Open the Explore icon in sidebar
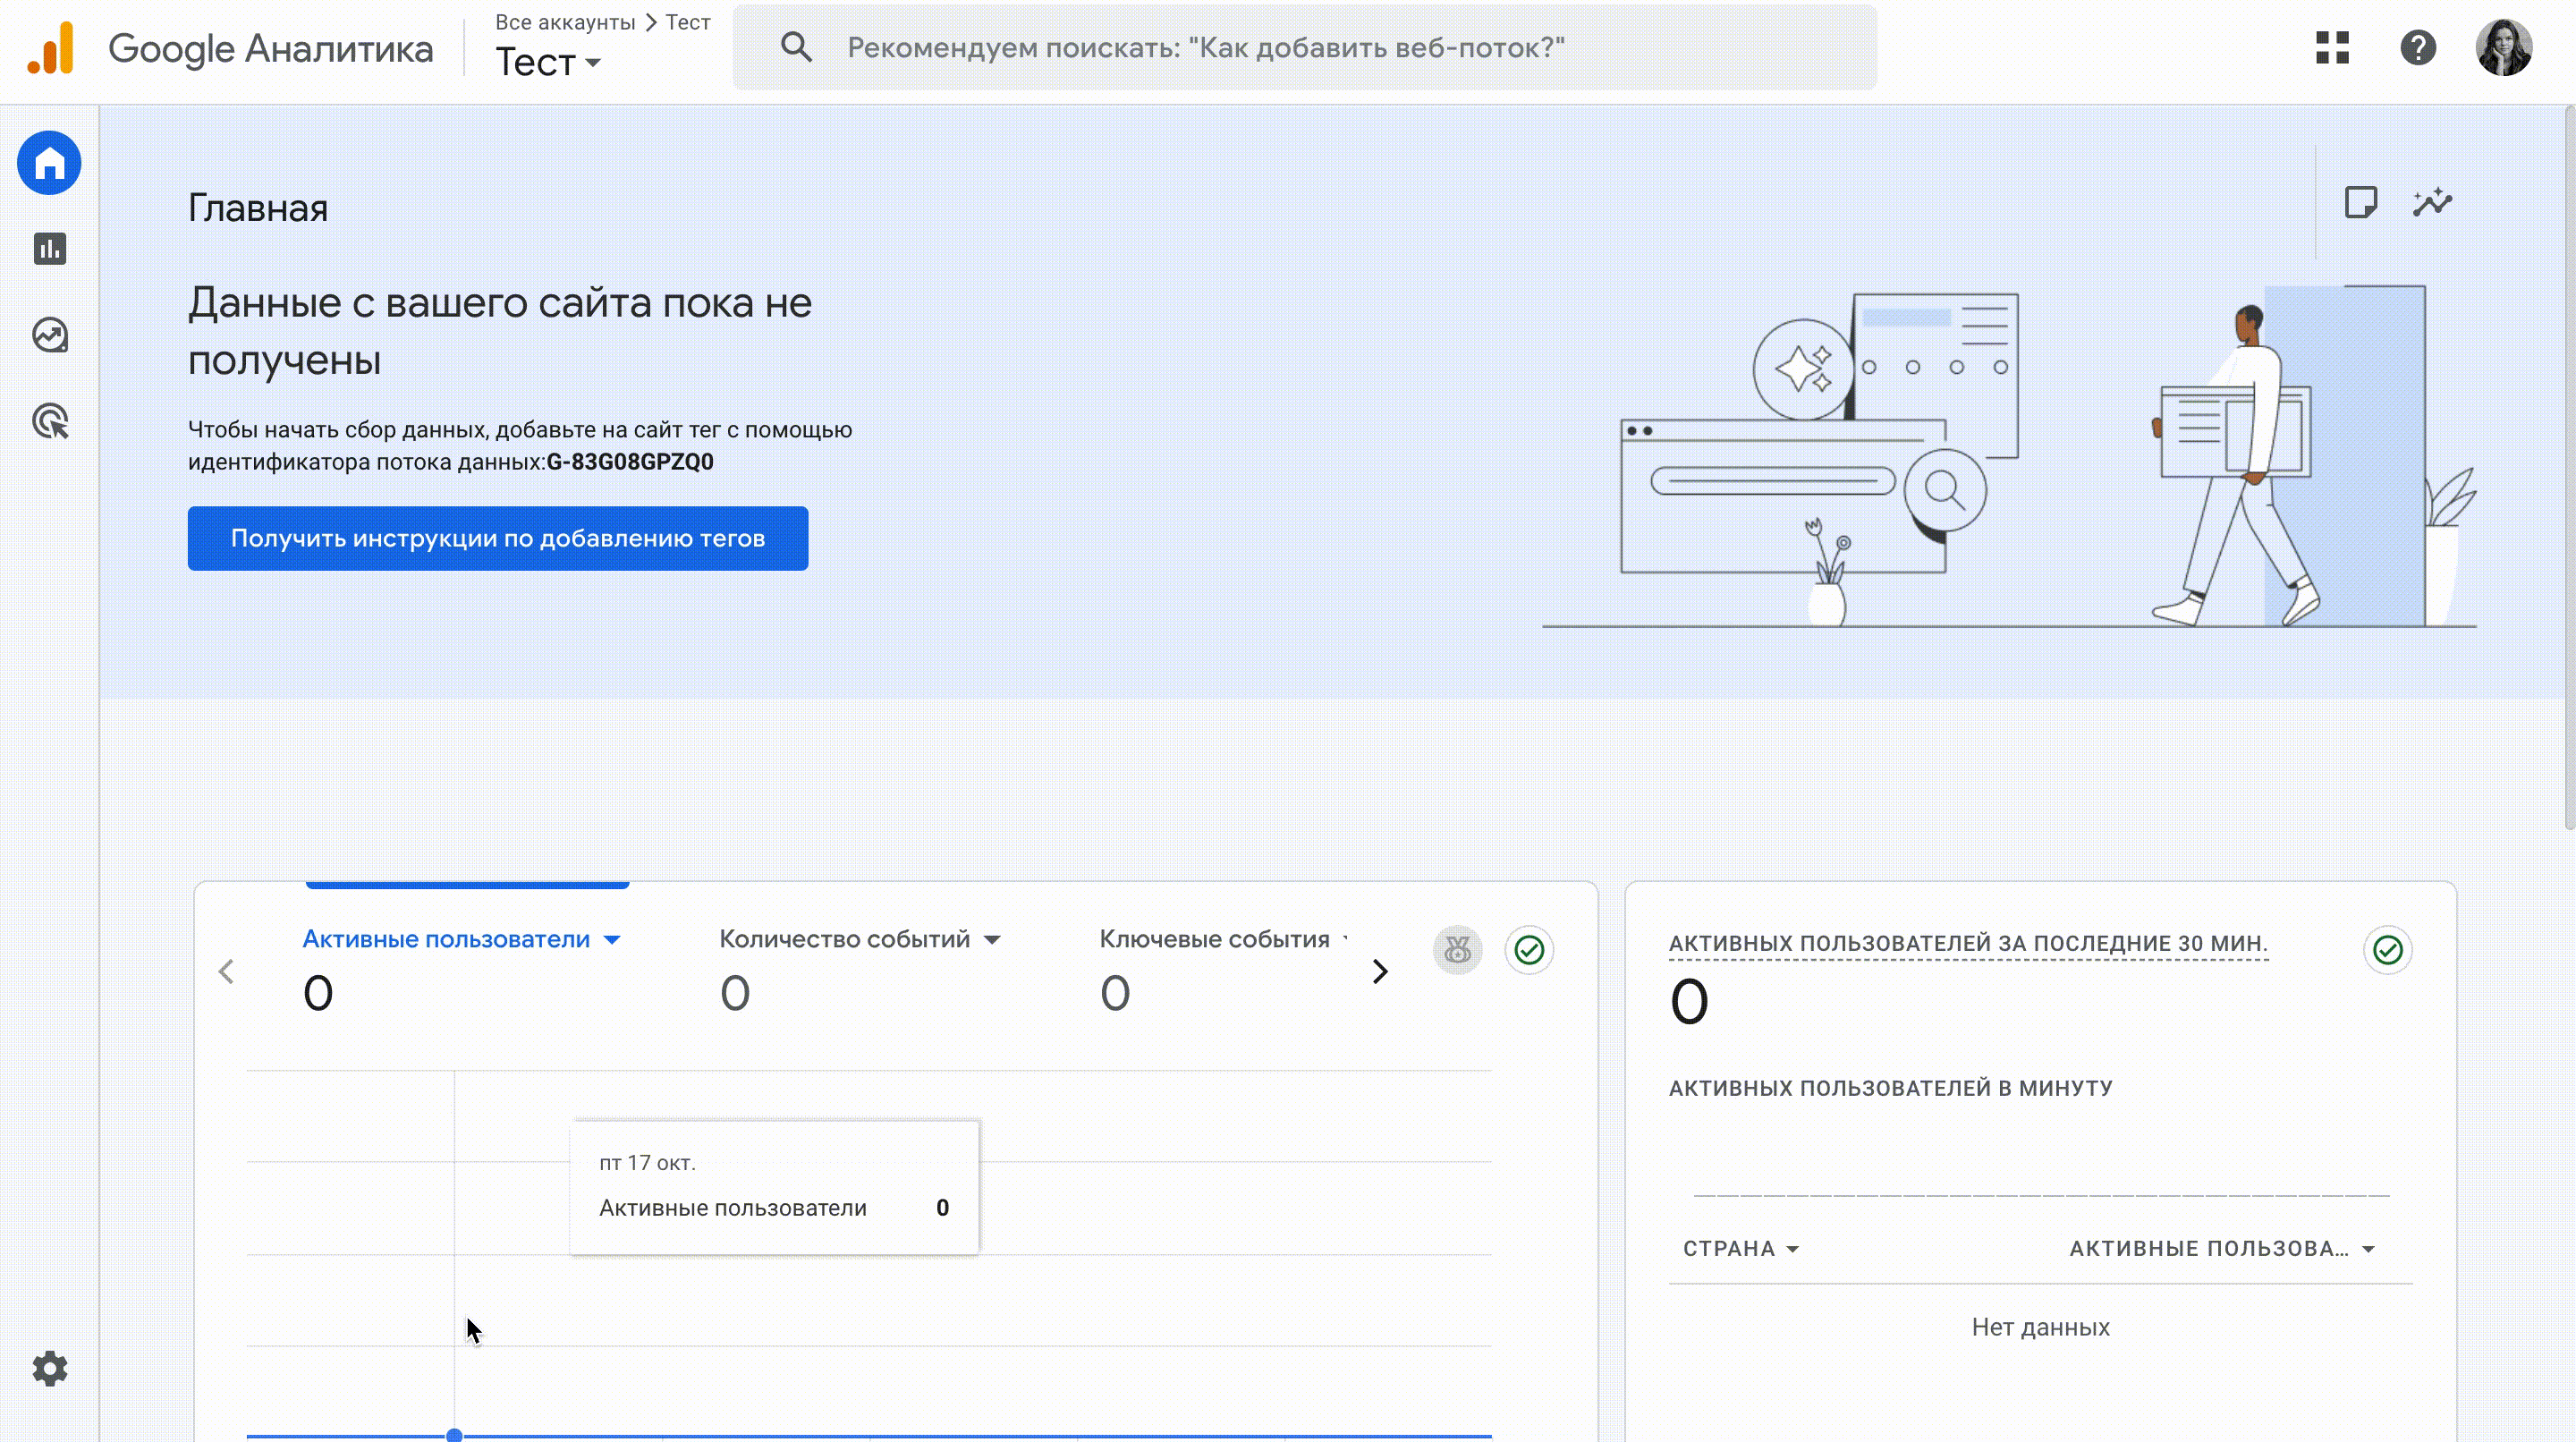 pyautogui.click(x=49, y=335)
